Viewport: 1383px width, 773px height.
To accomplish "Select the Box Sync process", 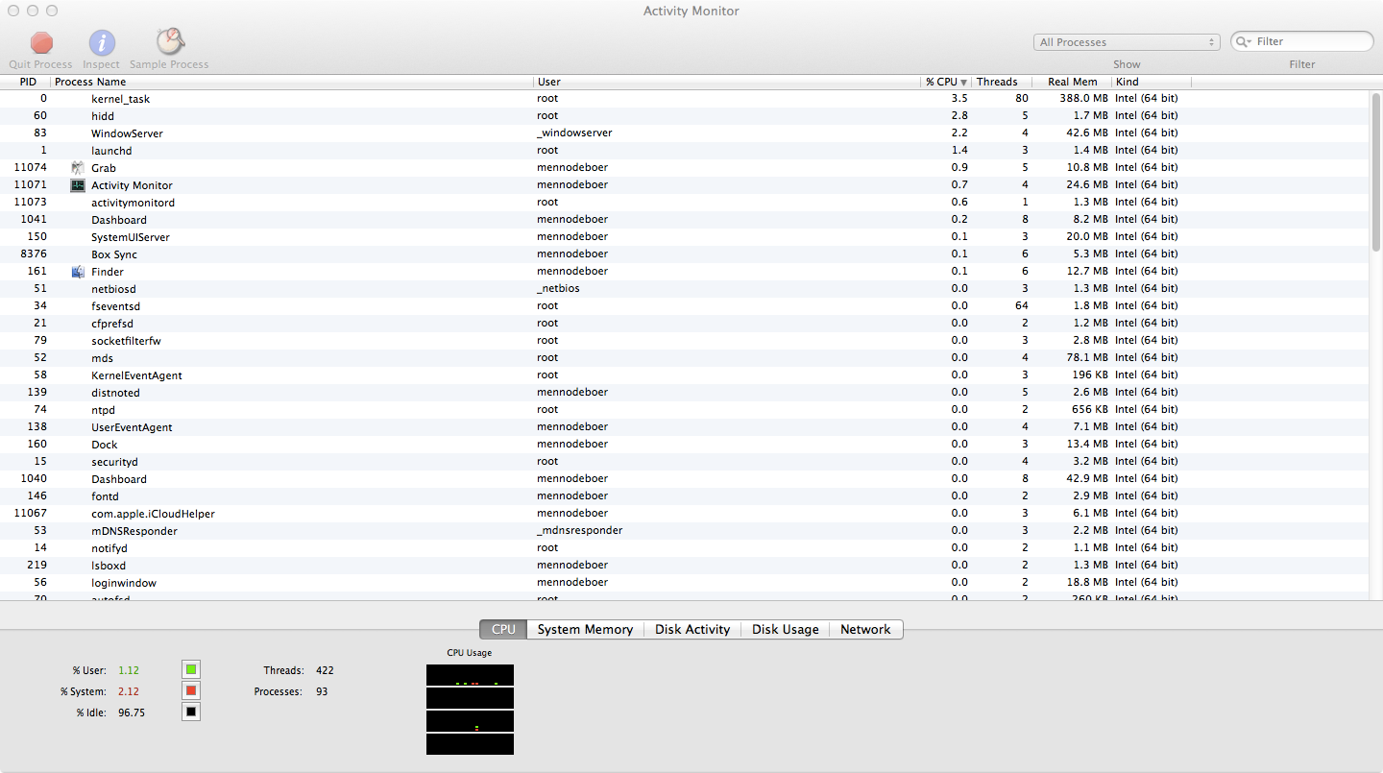I will (685, 254).
